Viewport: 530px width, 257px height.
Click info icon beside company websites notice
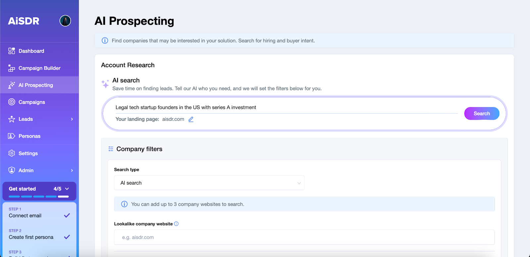pyautogui.click(x=124, y=204)
